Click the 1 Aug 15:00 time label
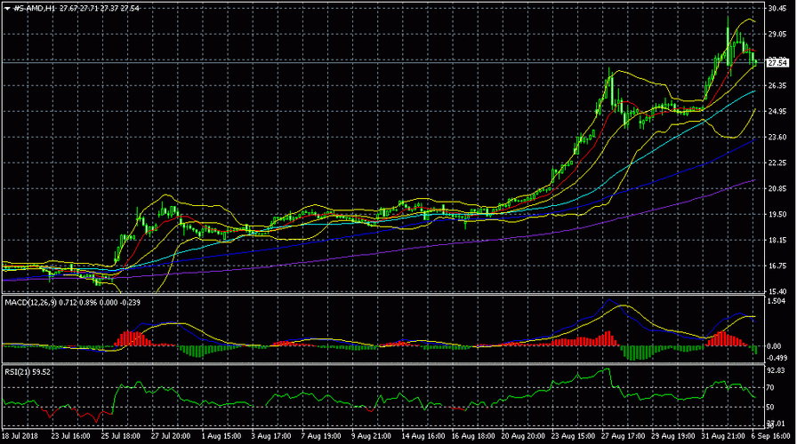The image size is (797, 444). click(x=221, y=436)
